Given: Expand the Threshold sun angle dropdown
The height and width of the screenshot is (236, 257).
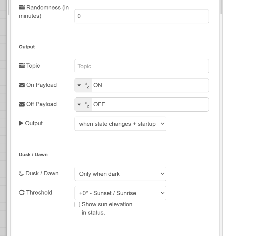Looking at the screenshot, I should pyautogui.click(x=120, y=193).
